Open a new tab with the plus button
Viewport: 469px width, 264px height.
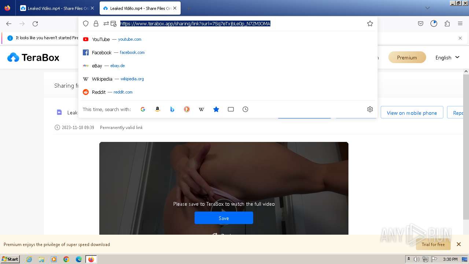pos(188,8)
